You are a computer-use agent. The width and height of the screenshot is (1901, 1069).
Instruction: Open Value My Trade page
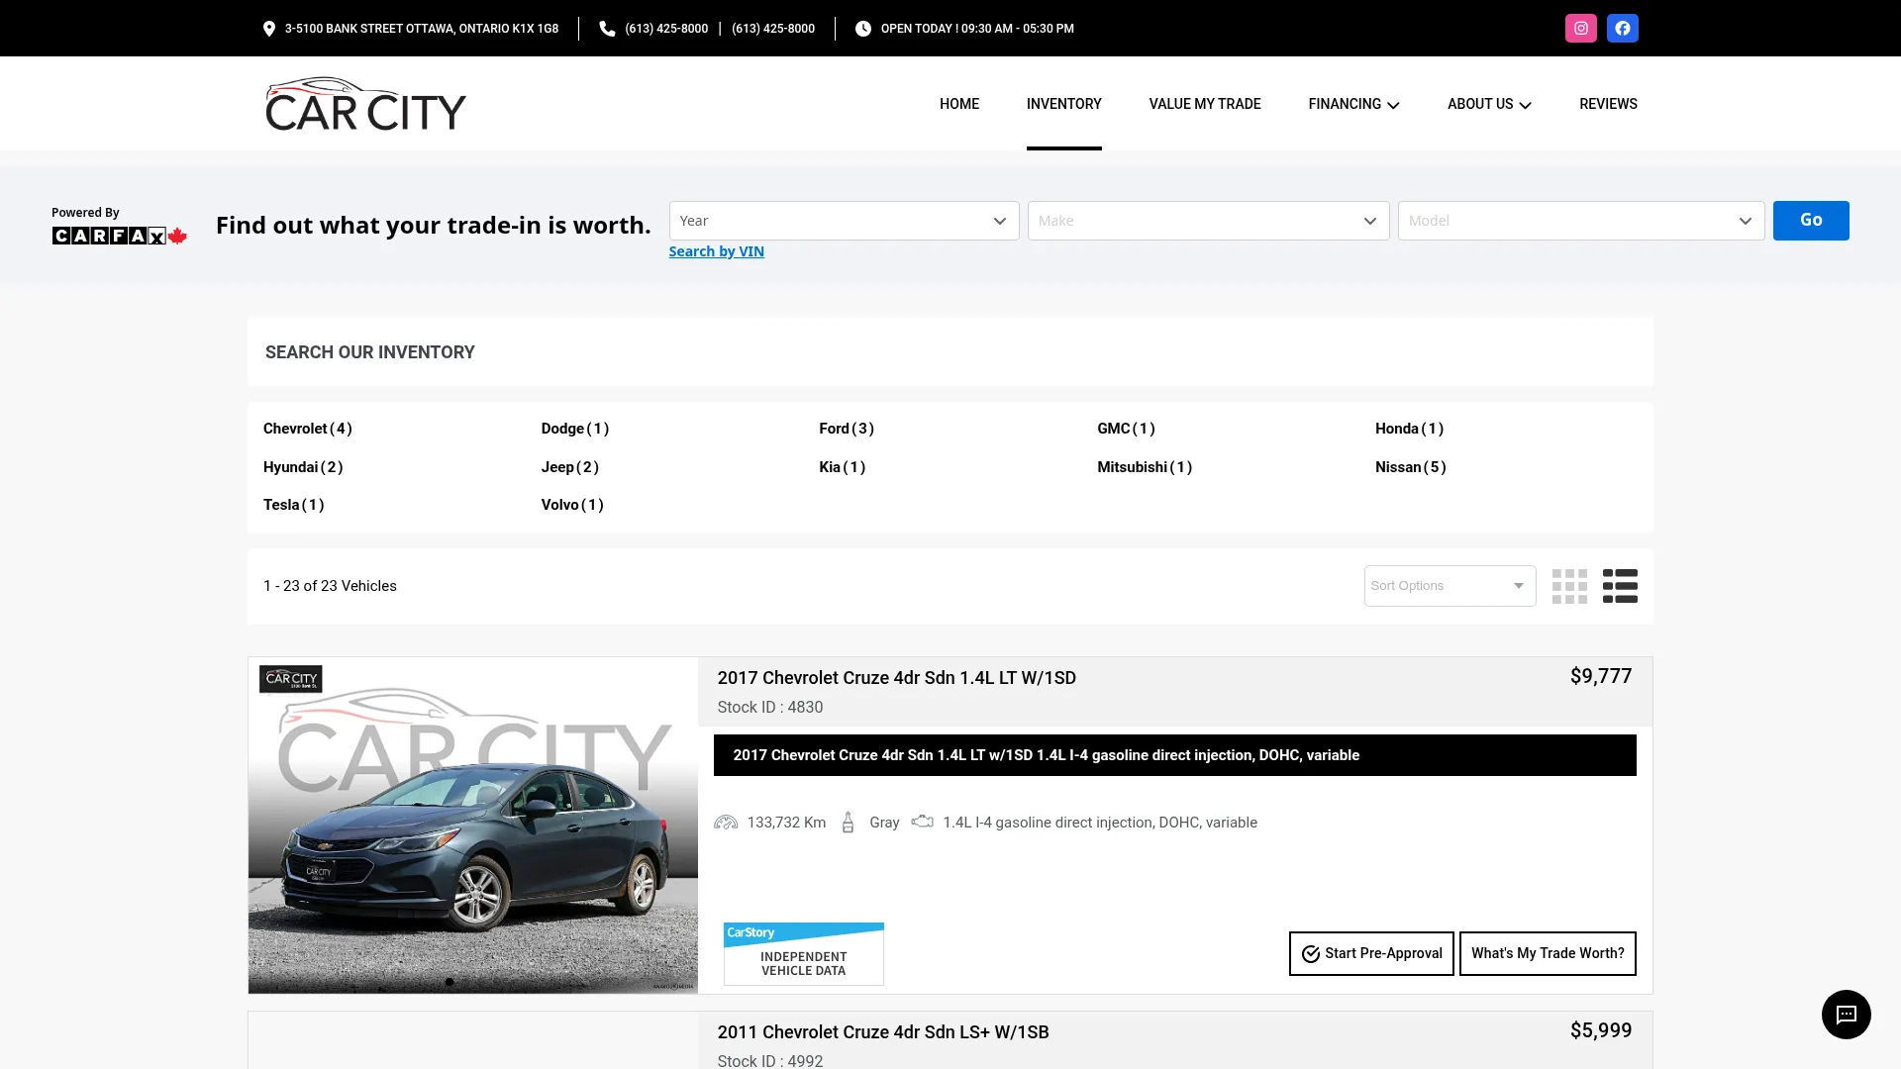(1204, 104)
